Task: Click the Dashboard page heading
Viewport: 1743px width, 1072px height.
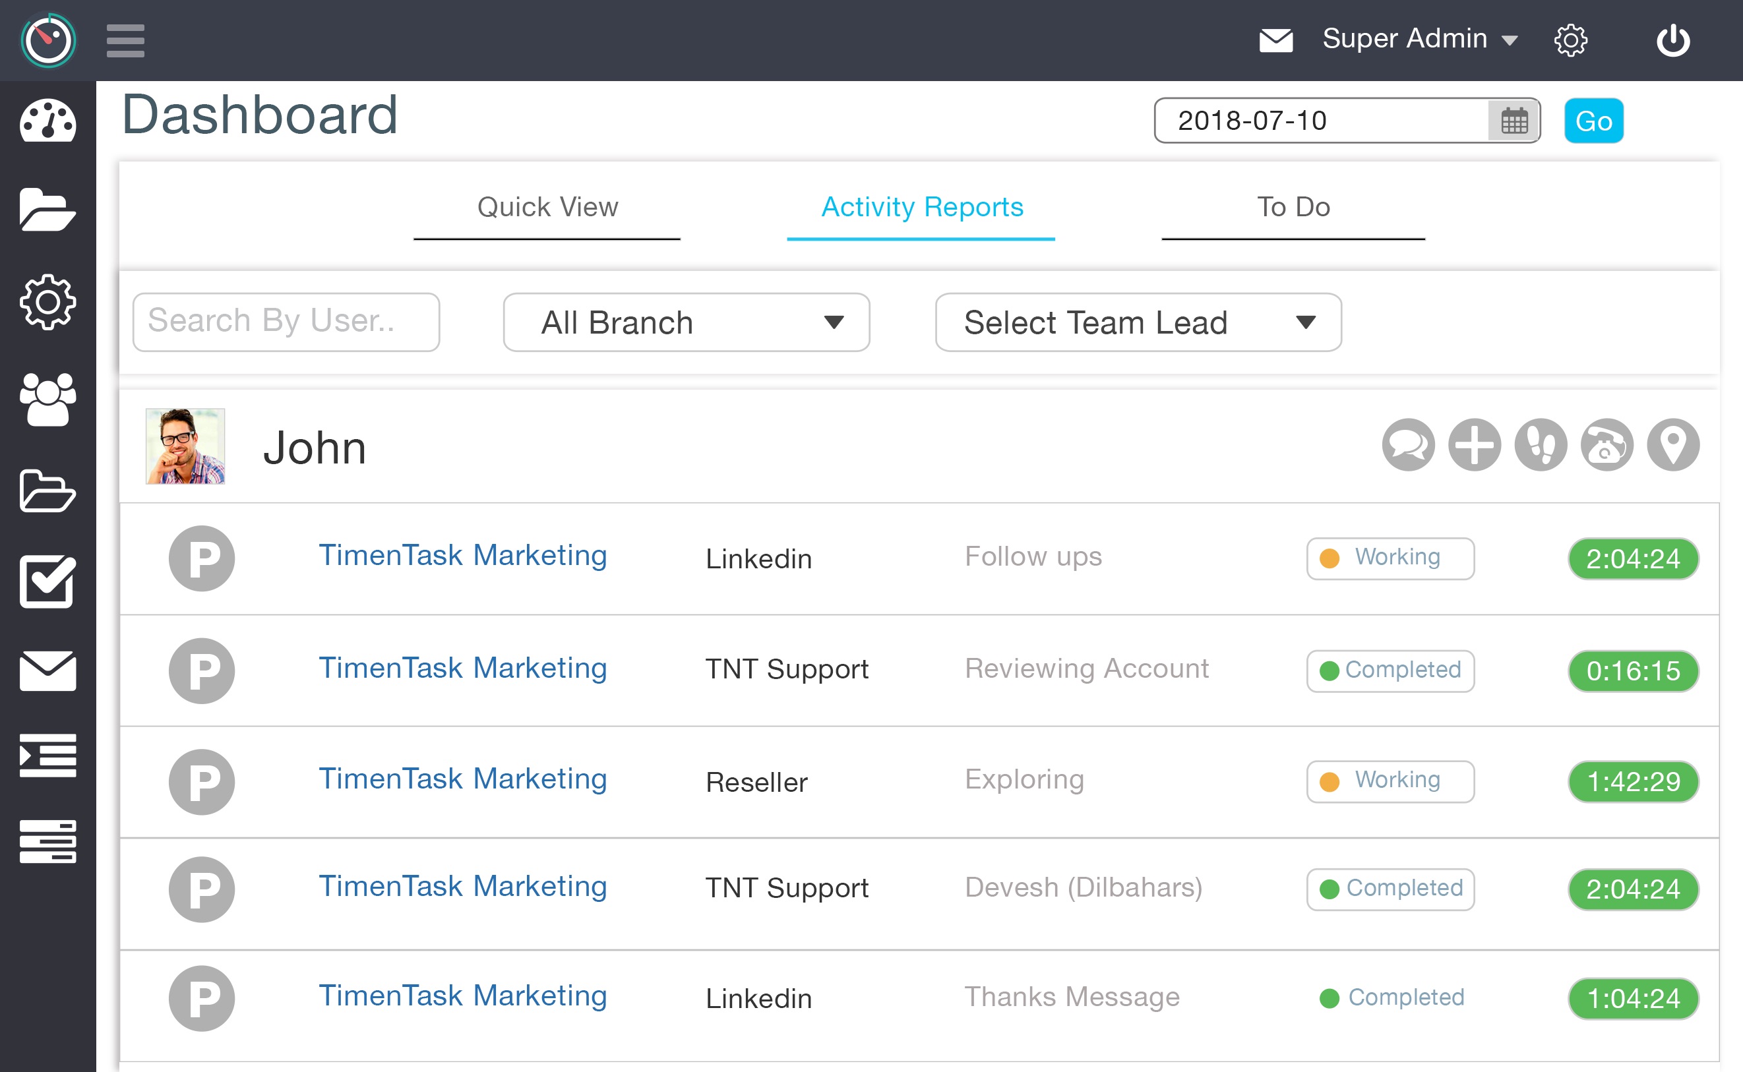Action: [x=260, y=115]
